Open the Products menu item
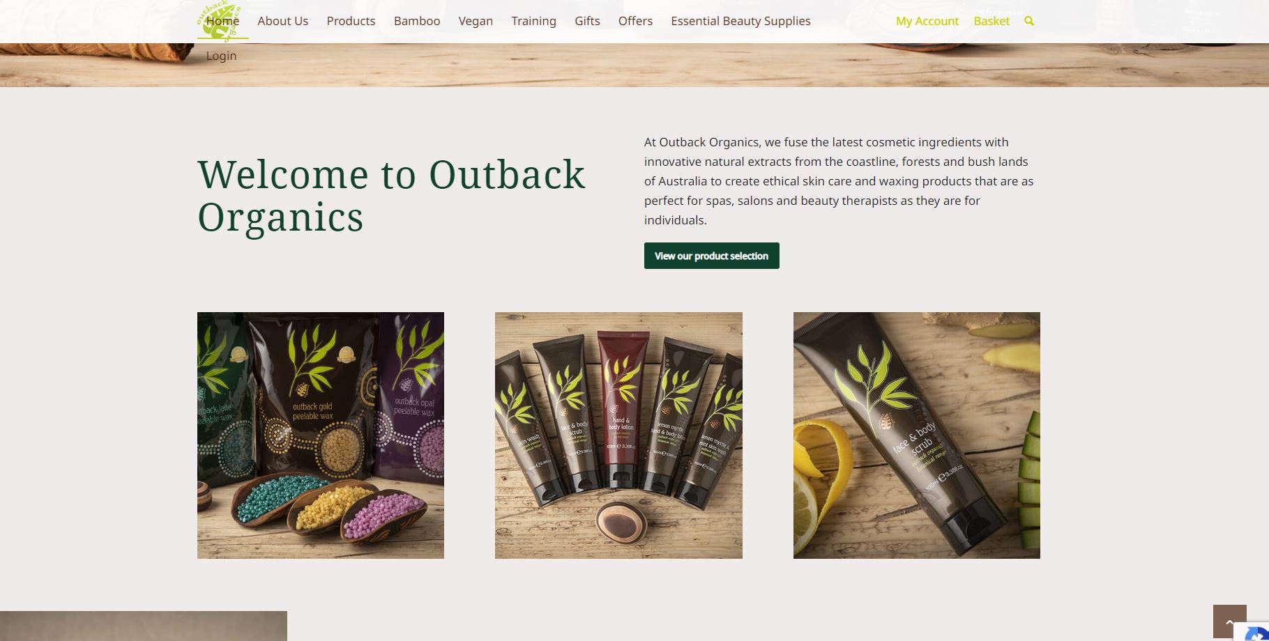The width and height of the screenshot is (1269, 641). [x=351, y=21]
